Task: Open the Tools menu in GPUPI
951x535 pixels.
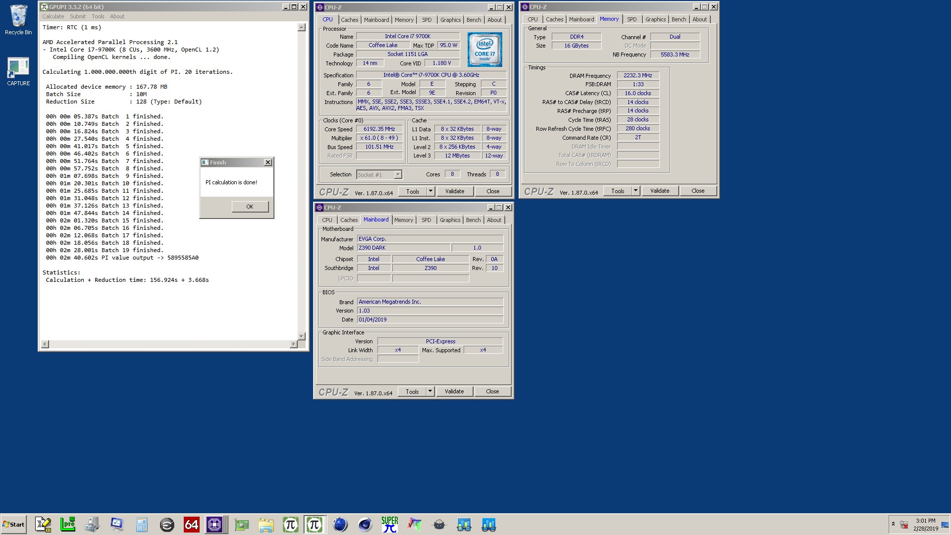Action: [98, 16]
